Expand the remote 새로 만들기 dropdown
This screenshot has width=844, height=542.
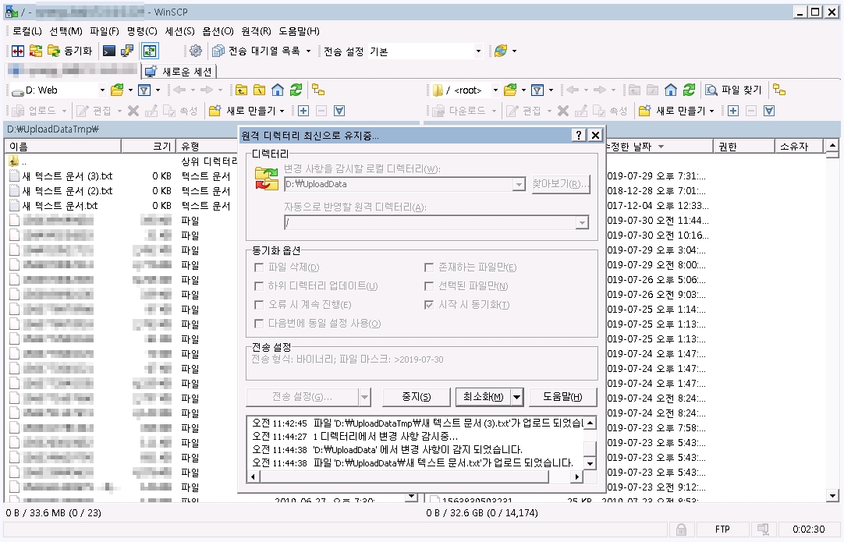(x=711, y=111)
